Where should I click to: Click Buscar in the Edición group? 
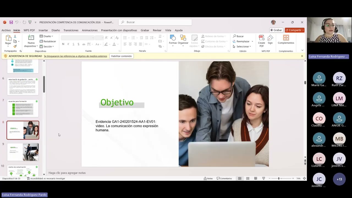[238, 36]
